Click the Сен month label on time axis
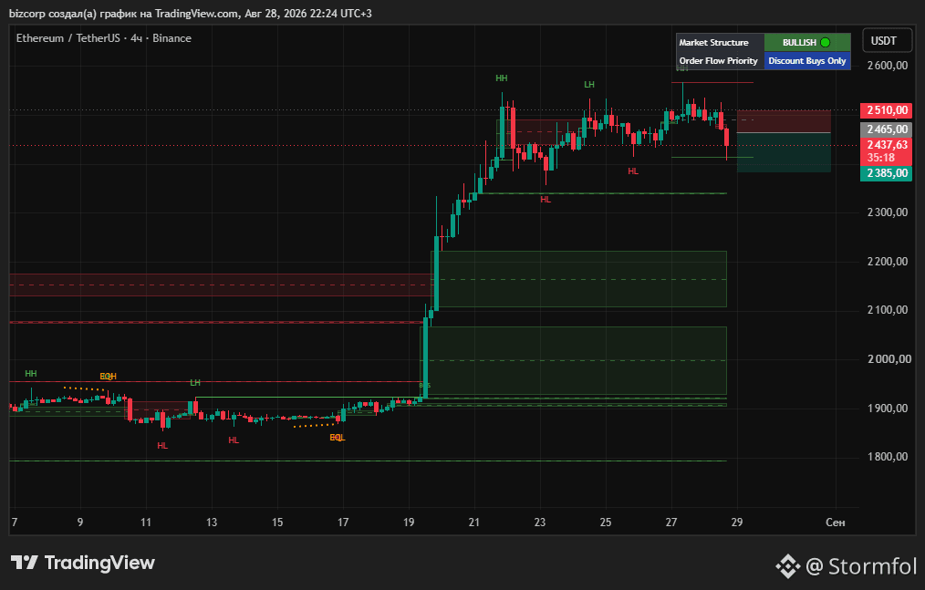This screenshot has height=590, width=925. point(836,523)
